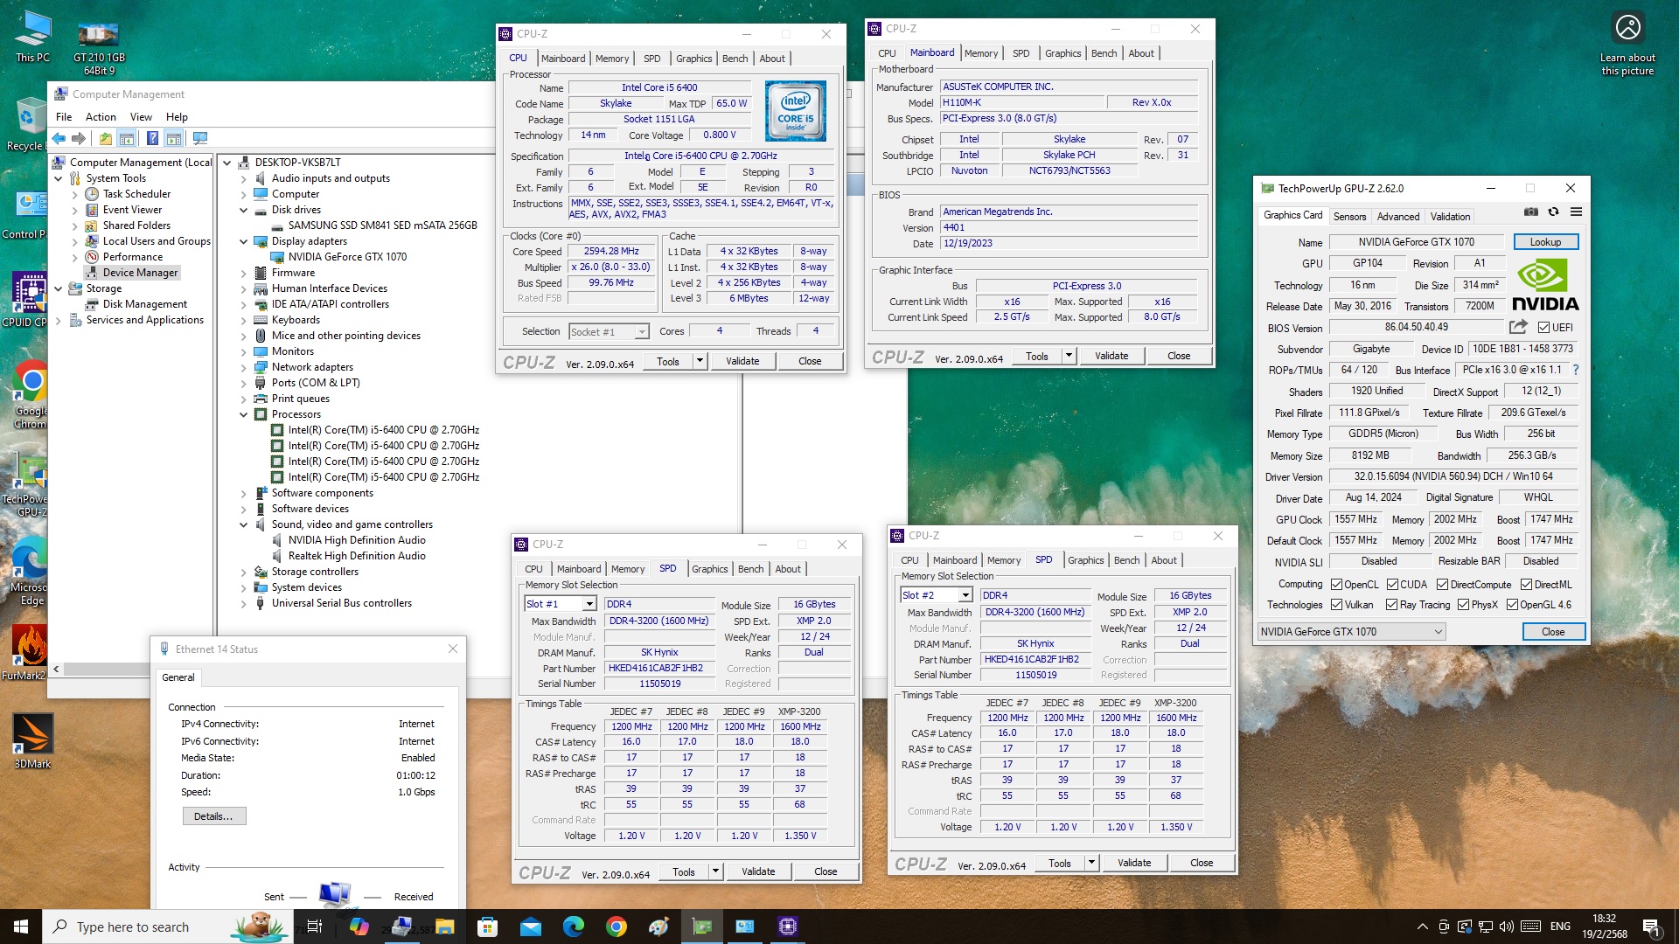Expand the Services and Applications node
The image size is (1679, 944).
59,321
